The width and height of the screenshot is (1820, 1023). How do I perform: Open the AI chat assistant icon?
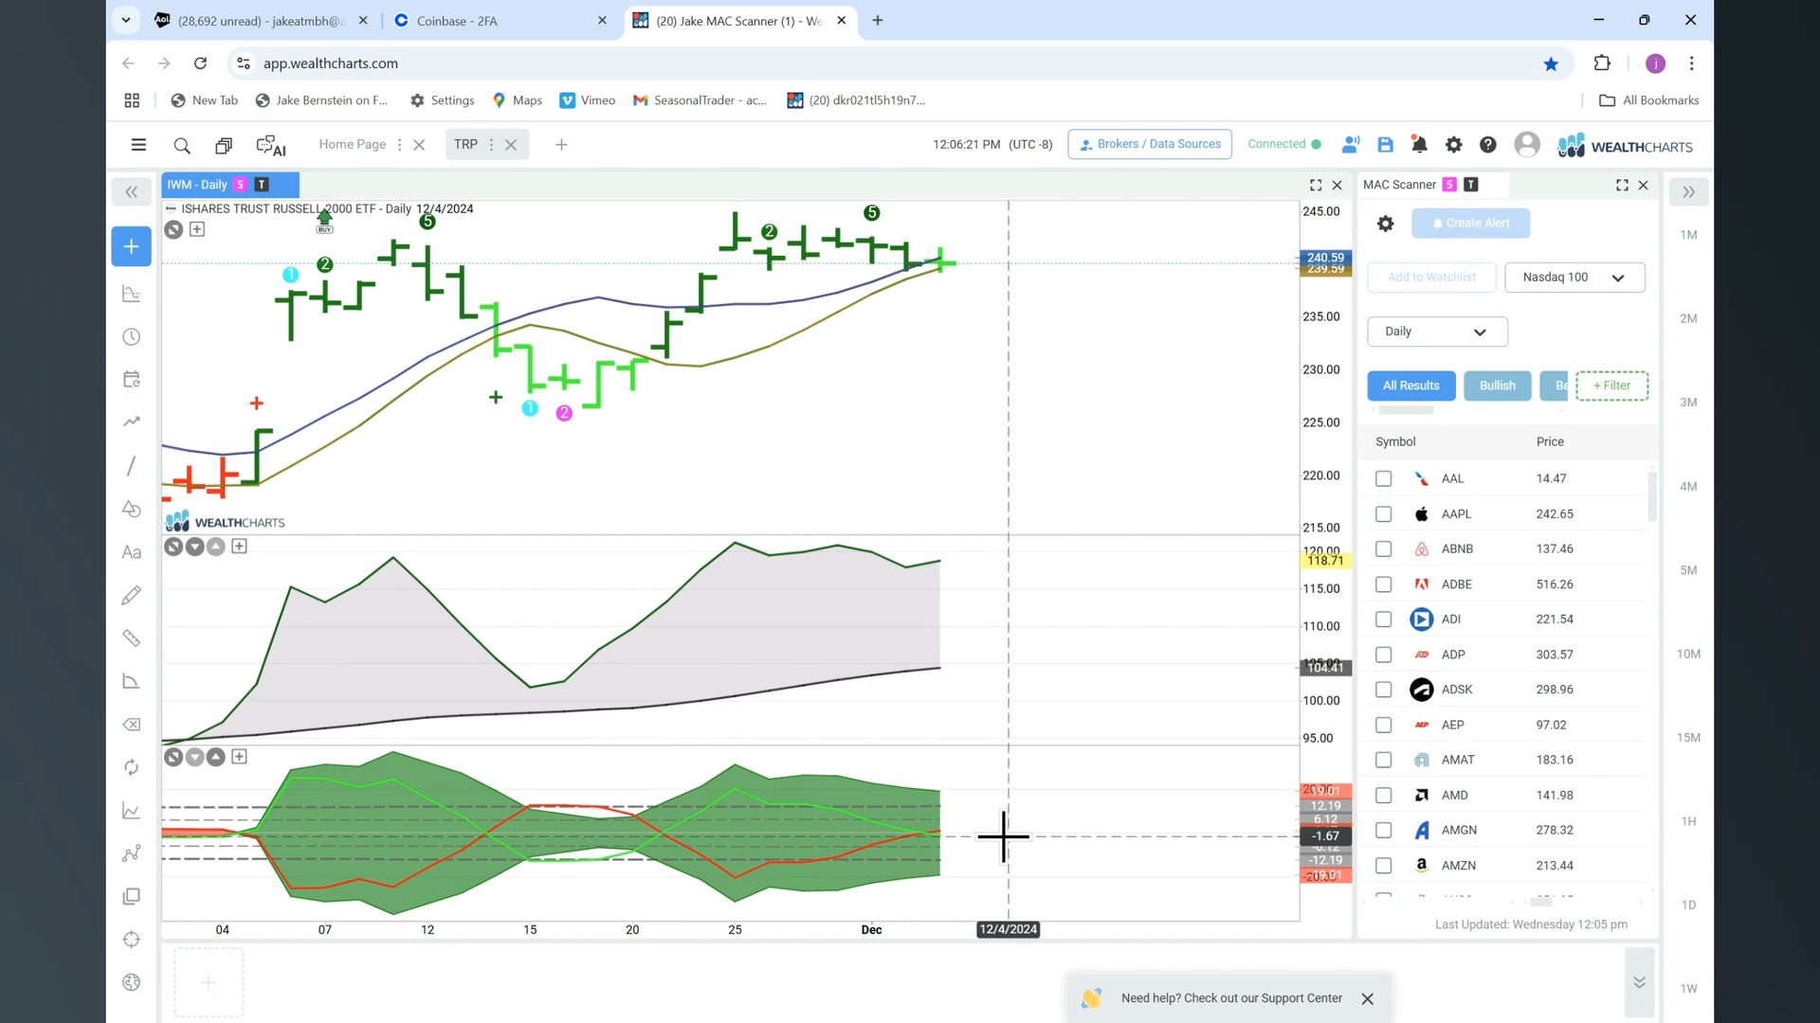coord(271,145)
